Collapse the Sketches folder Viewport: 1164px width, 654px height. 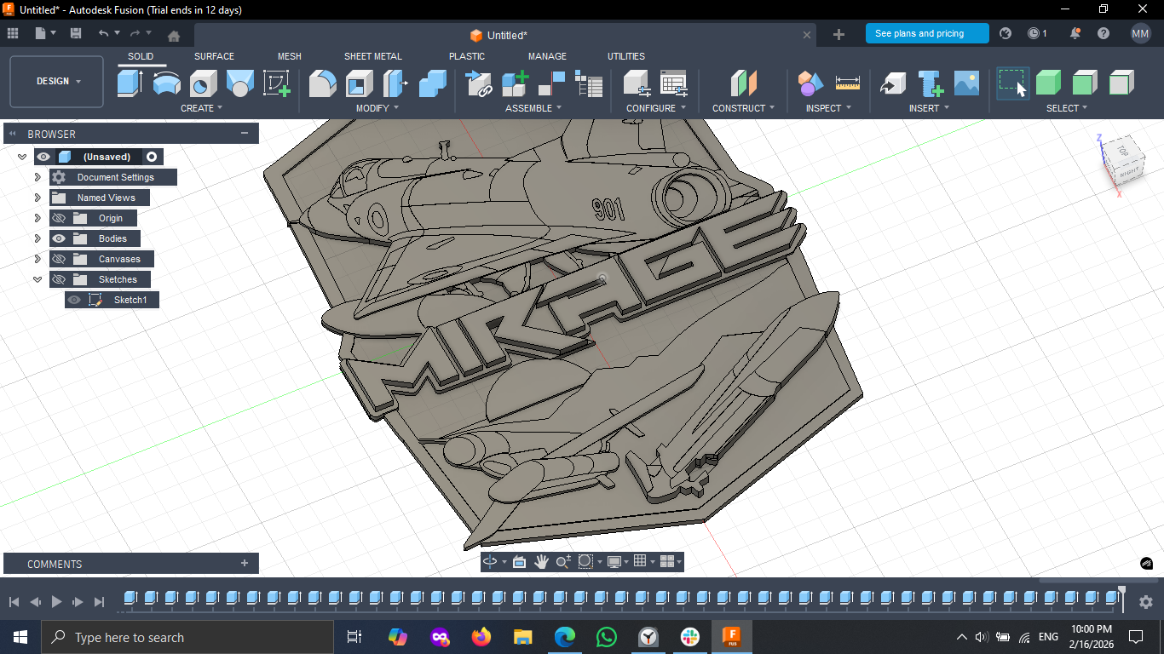pos(37,279)
